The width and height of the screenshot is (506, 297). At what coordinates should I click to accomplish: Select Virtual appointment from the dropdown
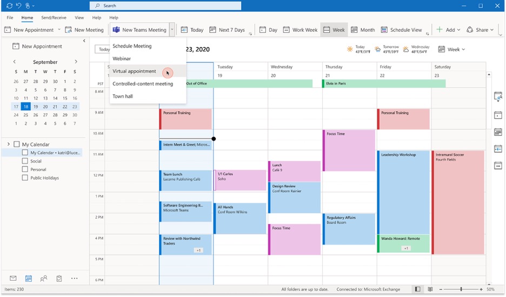point(134,71)
